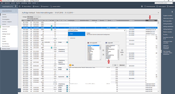The image size is (175, 94).
Task: Open note icon in row 20.02.2019 AG 805
Action: pyautogui.click(x=67, y=77)
